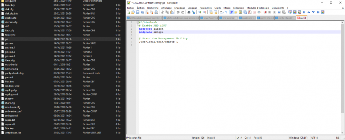Open the Modules d'extension menu
The image size is (345, 140).
[258, 8]
